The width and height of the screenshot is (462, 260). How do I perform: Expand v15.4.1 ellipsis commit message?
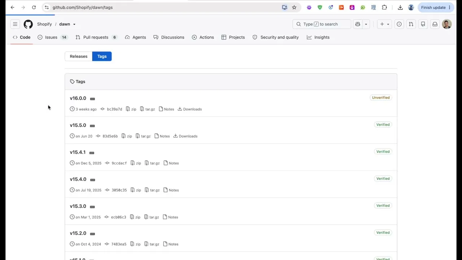[x=92, y=153]
